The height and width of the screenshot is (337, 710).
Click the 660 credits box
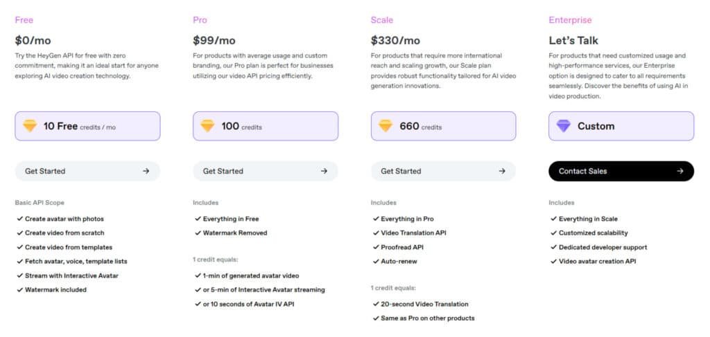tap(443, 126)
